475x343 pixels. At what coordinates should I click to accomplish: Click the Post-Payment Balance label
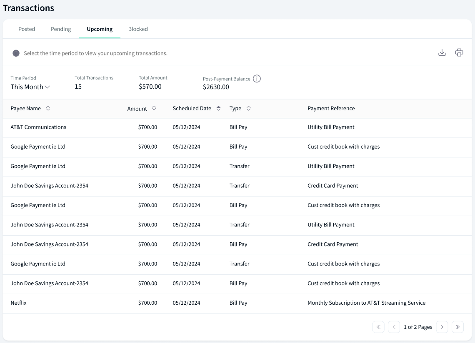coord(227,79)
